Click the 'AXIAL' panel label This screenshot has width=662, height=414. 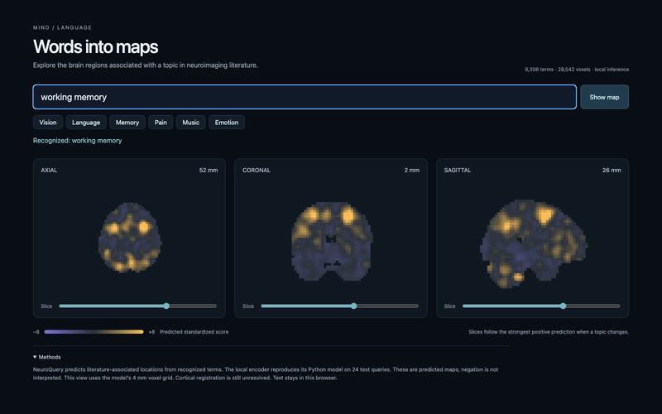[x=49, y=171]
